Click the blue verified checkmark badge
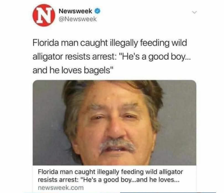 pyautogui.click(x=97, y=11)
